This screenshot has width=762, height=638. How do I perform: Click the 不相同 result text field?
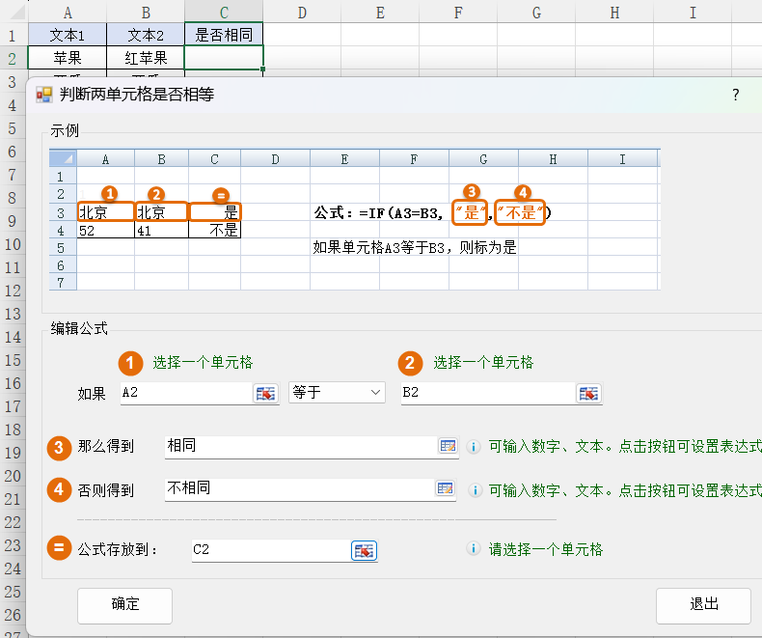[297, 488]
